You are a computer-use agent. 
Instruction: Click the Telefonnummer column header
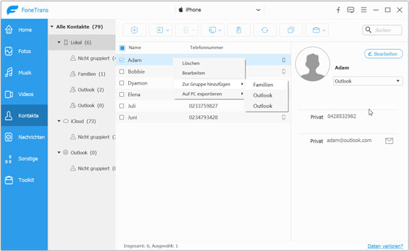click(x=207, y=48)
